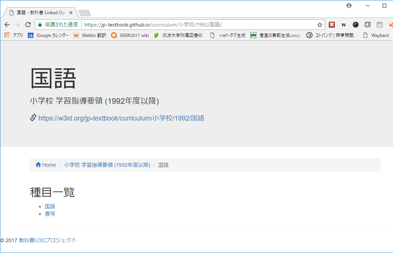Toggle the bookmark star
The width and height of the screenshot is (393, 253).
319,24
